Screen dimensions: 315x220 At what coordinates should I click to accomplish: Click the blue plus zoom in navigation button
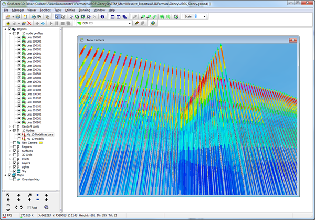coord(38,195)
